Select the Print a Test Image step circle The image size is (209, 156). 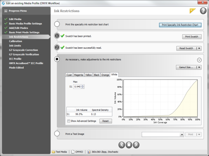point(57,134)
